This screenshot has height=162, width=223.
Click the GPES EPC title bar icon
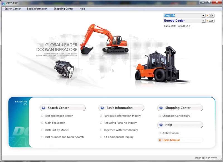(x=3, y=3)
